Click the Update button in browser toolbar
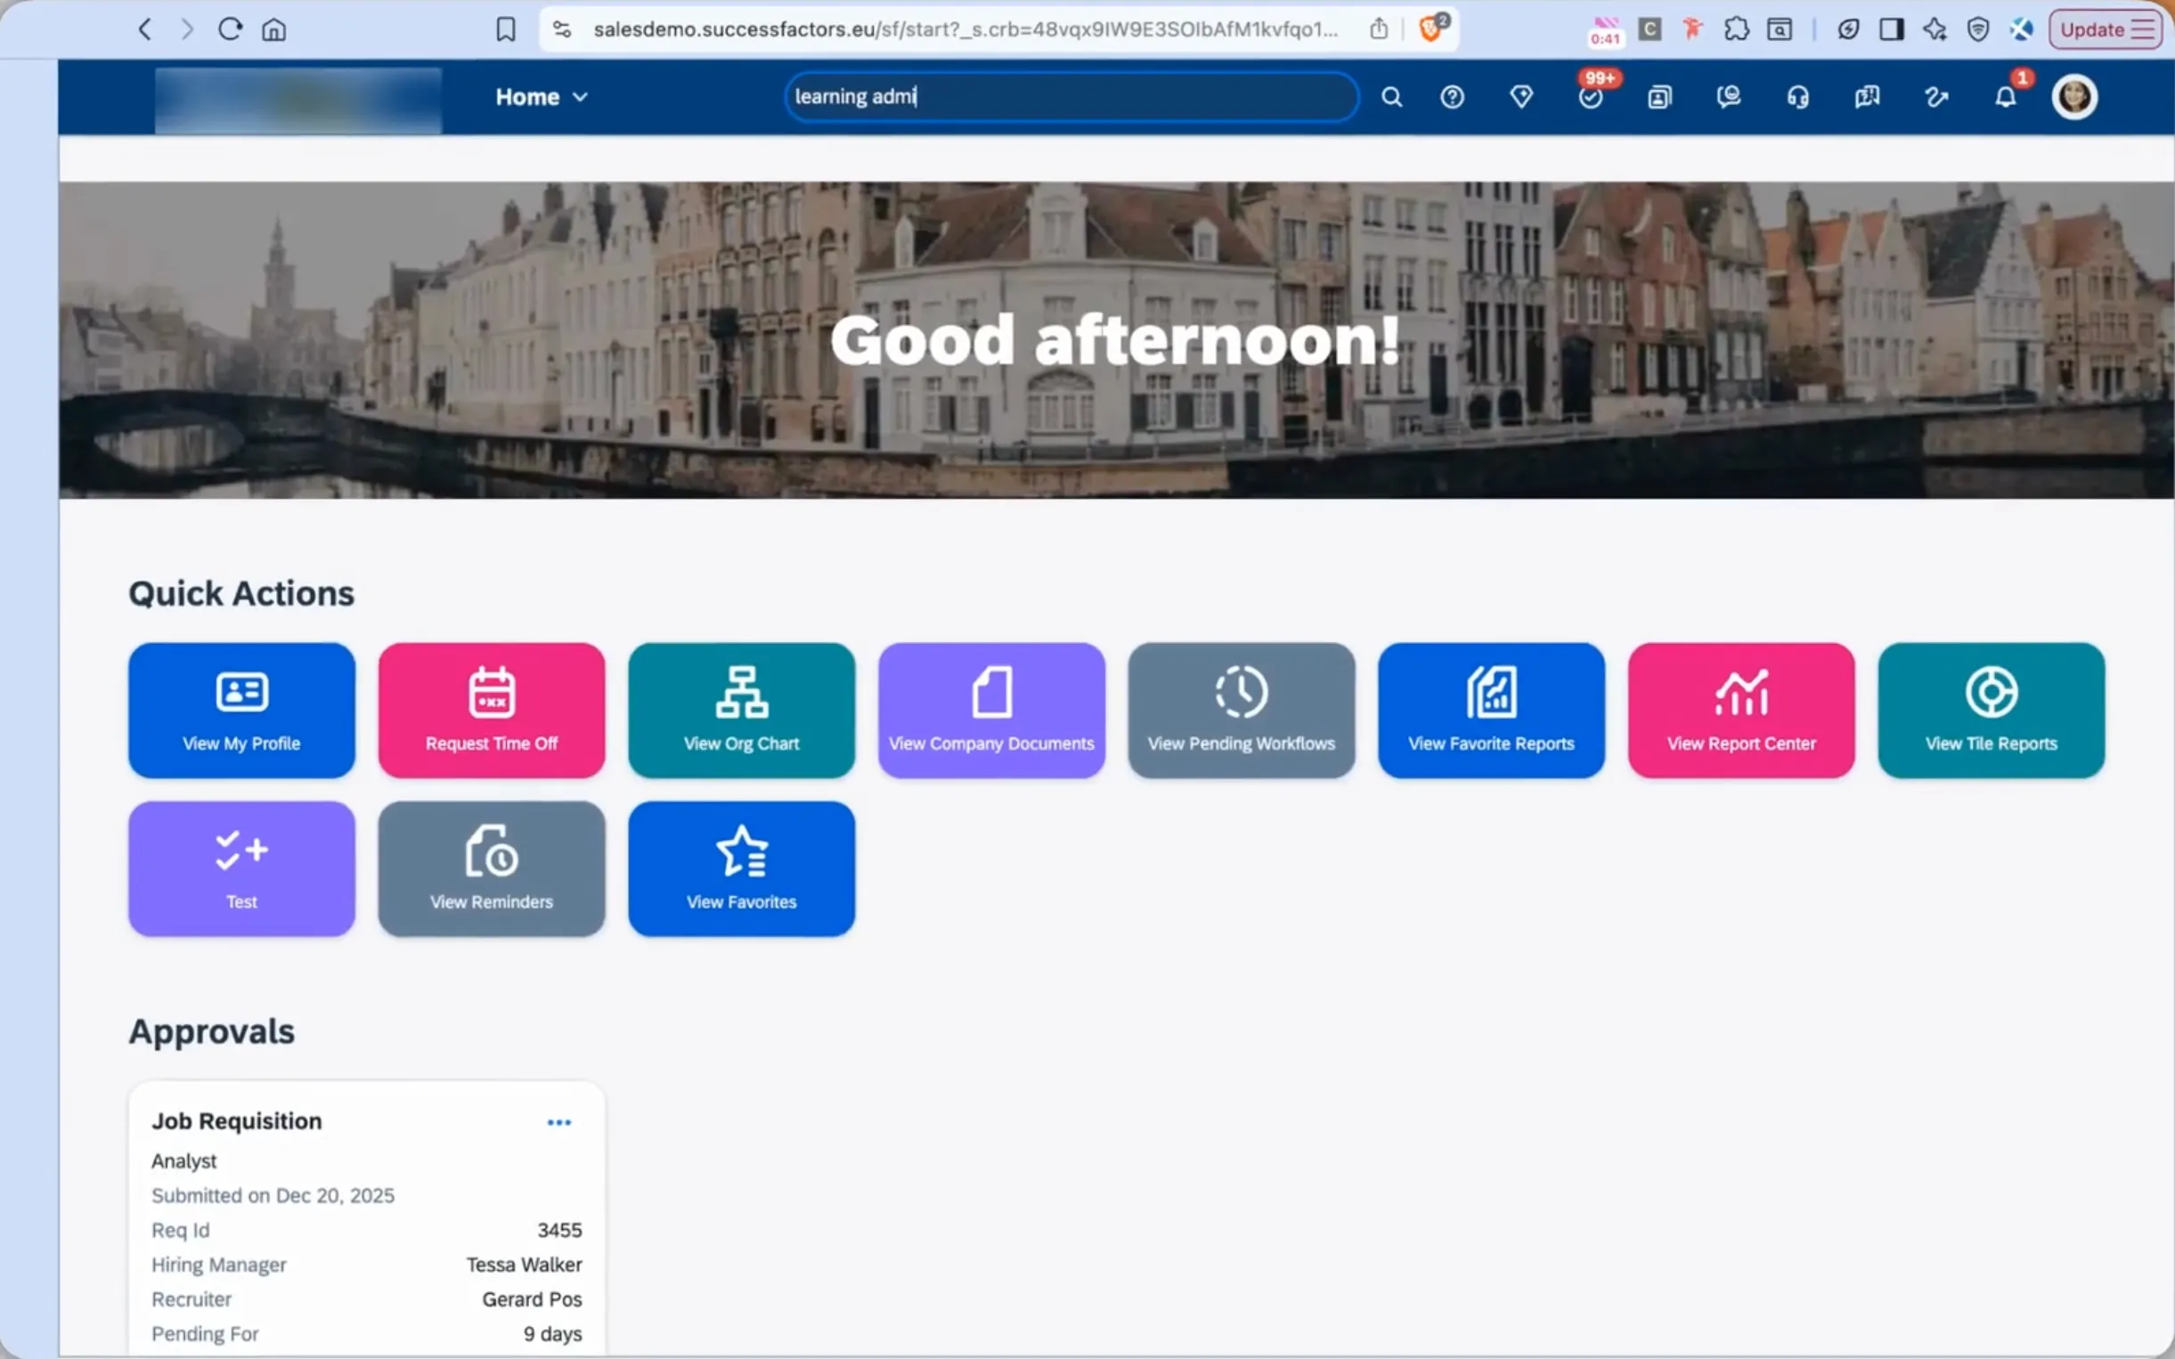Image resolution: width=2175 pixels, height=1359 pixels. pos(2105,29)
